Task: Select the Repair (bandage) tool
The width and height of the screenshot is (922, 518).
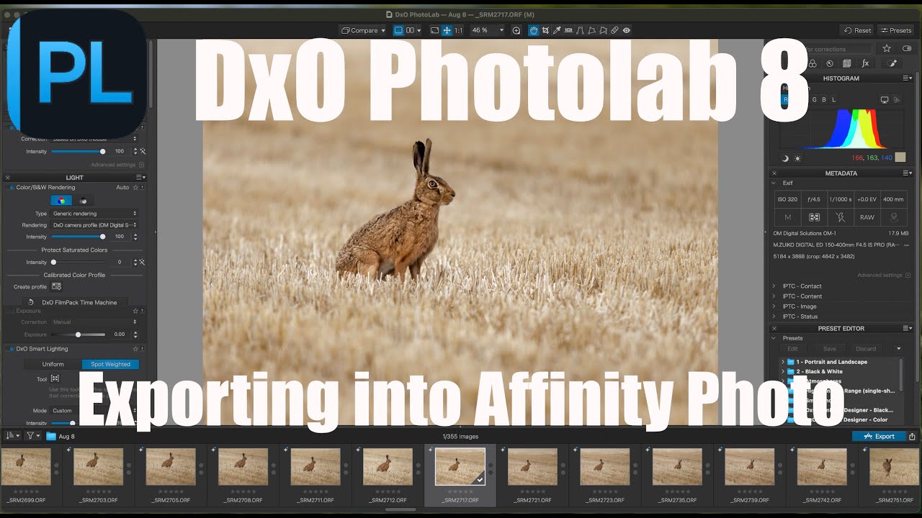Action: (614, 30)
